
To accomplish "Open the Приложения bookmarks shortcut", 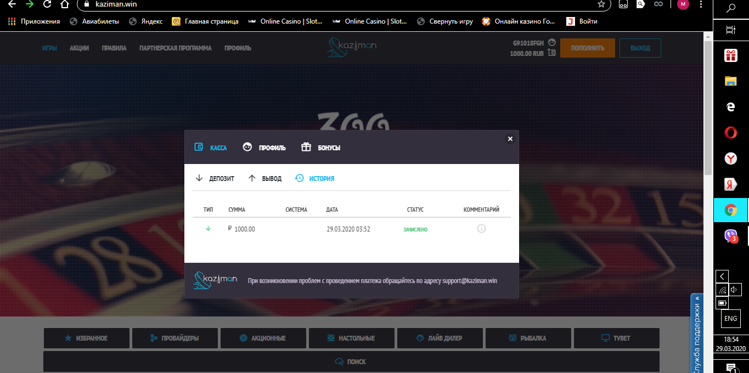I will 34,21.
